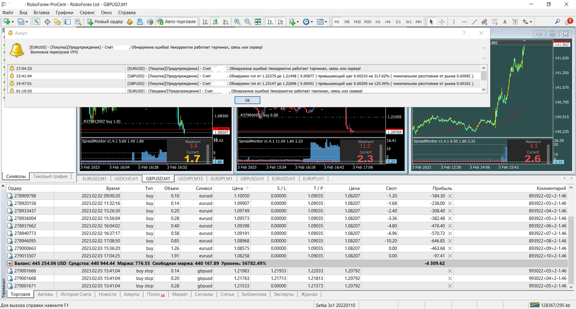Click the Новый ордер toolbar button

[105, 21]
